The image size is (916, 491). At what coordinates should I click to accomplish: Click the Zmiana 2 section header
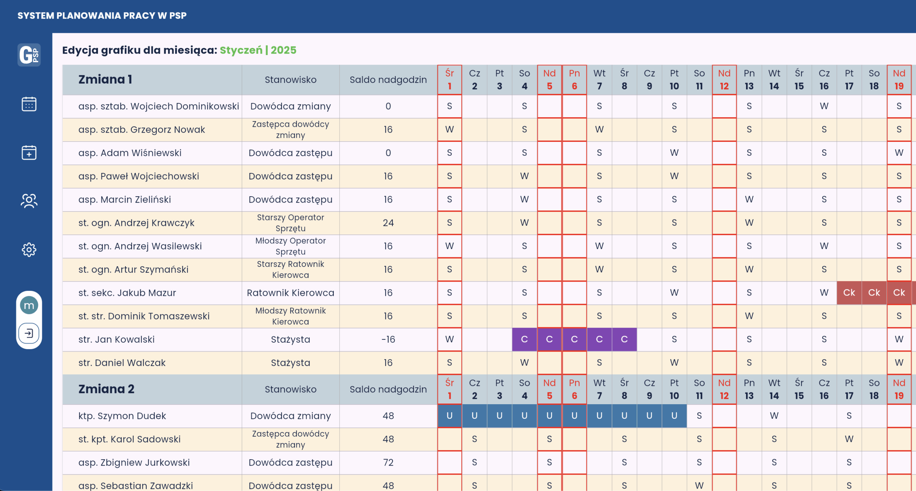tap(106, 389)
